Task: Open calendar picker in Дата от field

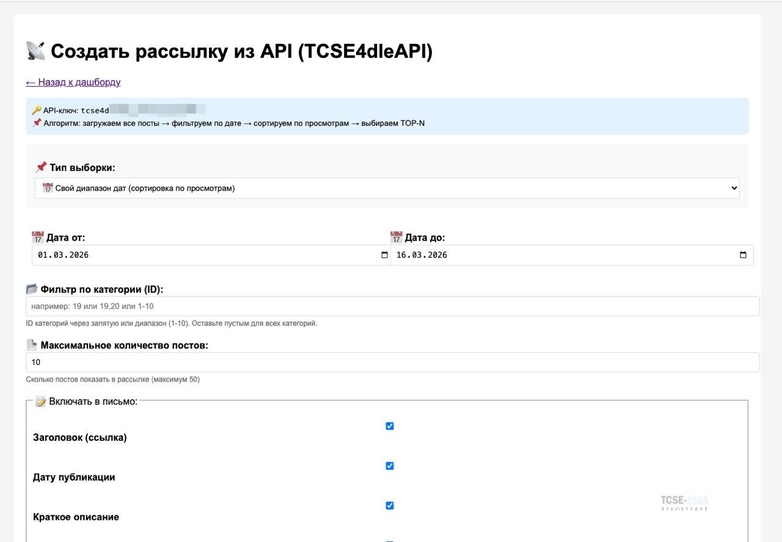Action: click(384, 255)
